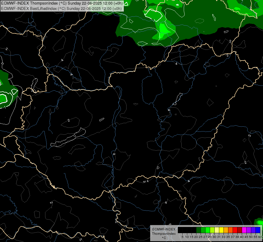
Task: Click the legend tick value 50
Action: pyautogui.click(x=251, y=237)
